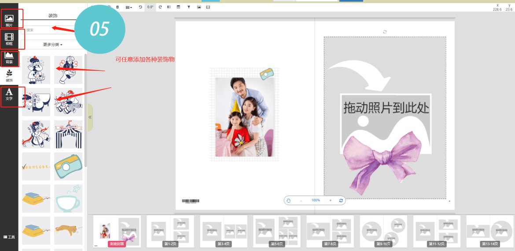Click the zoom refresh icon beside plus

pyautogui.click(x=341, y=200)
